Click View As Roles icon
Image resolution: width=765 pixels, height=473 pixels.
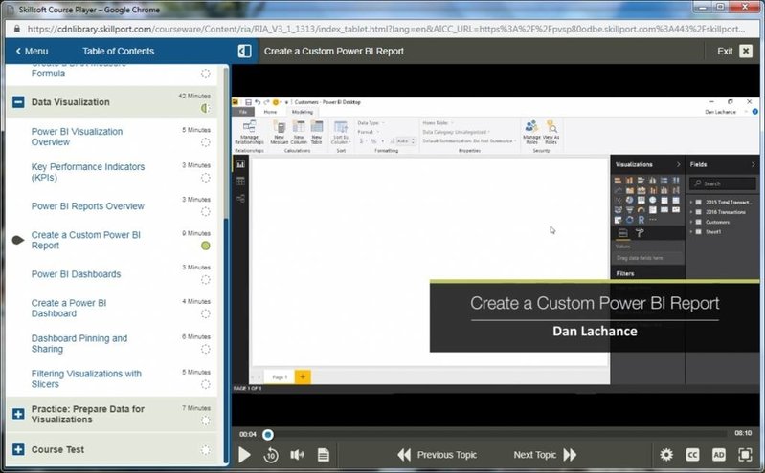point(551,132)
